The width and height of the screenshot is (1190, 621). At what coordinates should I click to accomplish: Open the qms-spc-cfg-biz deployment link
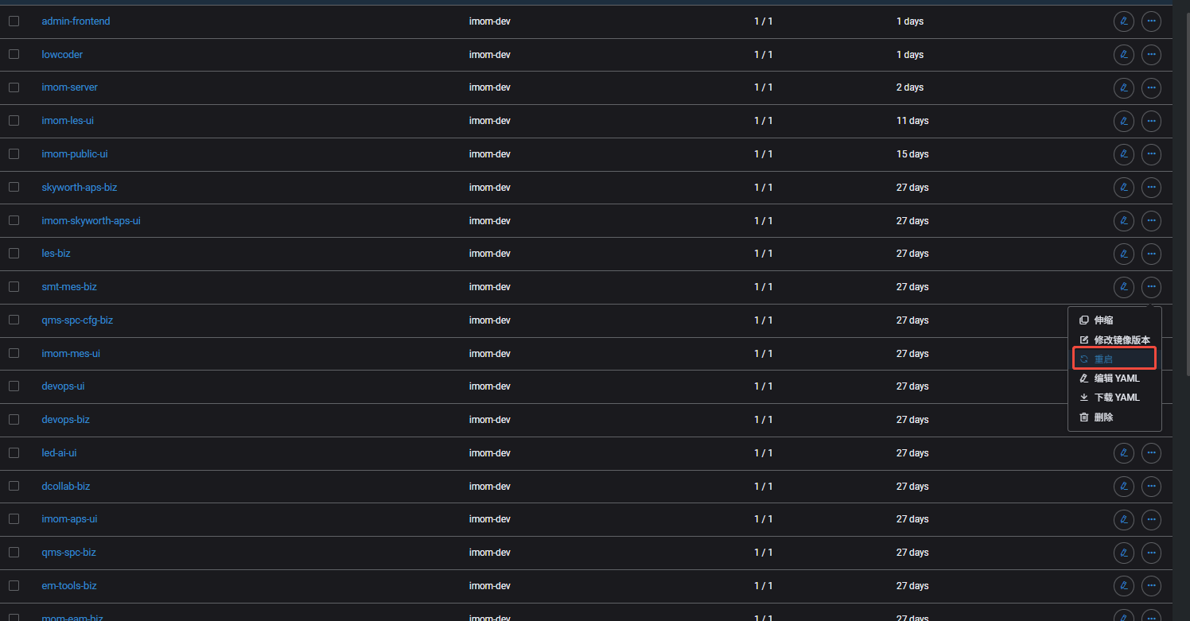point(77,320)
